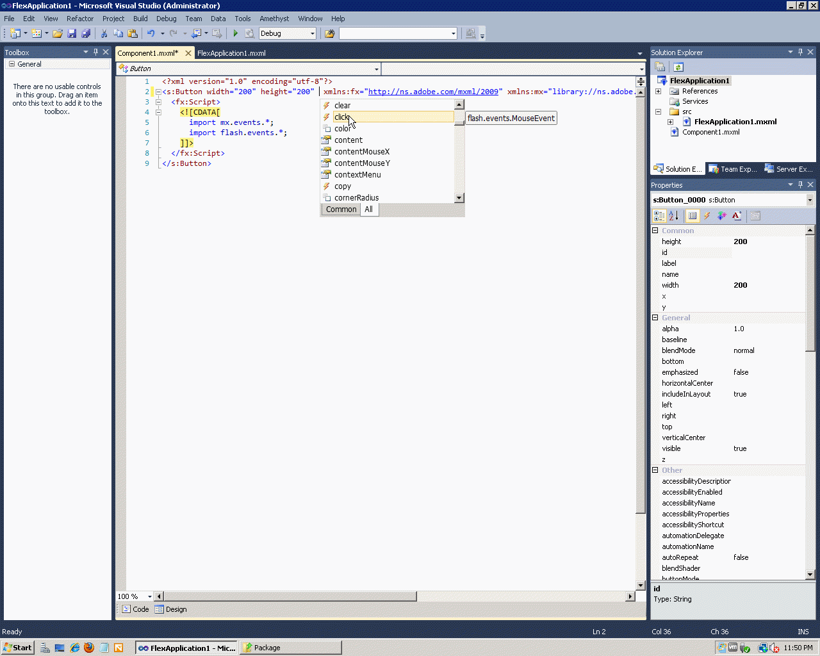
Task: Toggle Categorized view in Properties toolbar
Action: pos(659,216)
